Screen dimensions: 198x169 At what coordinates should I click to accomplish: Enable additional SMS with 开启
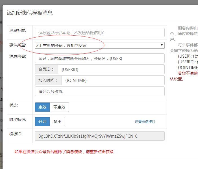42,122
